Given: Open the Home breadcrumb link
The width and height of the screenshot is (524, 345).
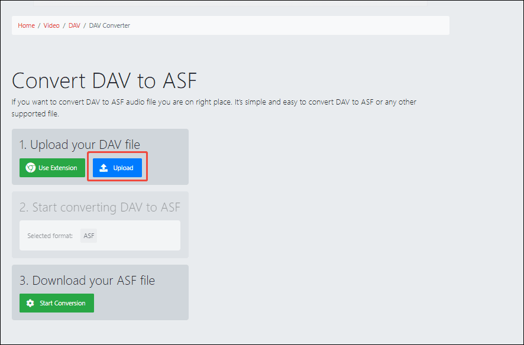Looking at the screenshot, I should [26, 25].
